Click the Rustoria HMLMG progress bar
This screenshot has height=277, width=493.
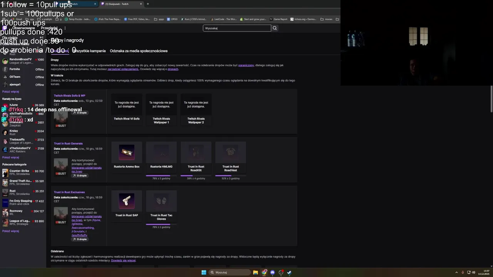point(161,175)
